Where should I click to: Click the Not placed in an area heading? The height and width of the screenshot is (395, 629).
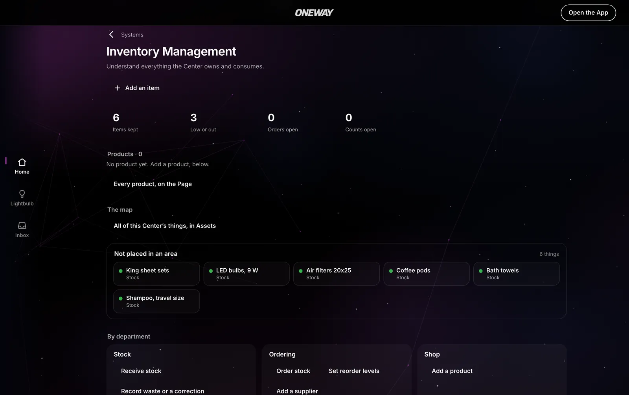coord(145,254)
